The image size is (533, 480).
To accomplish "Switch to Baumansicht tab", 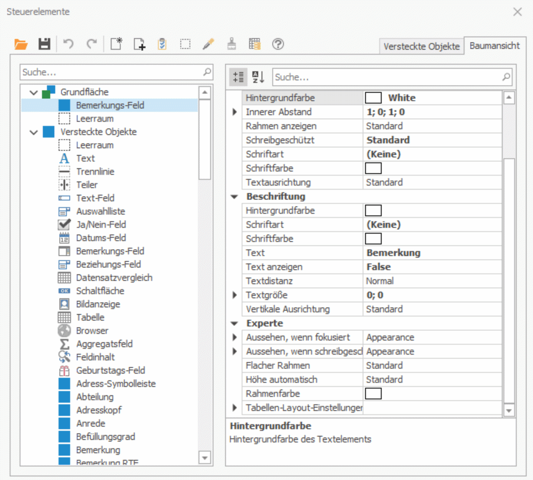I will point(494,46).
